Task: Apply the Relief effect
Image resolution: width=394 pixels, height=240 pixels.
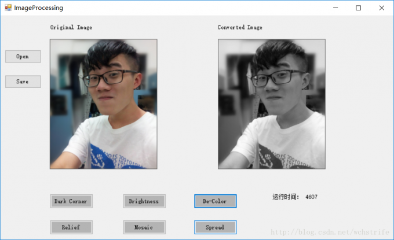Action: [71, 227]
